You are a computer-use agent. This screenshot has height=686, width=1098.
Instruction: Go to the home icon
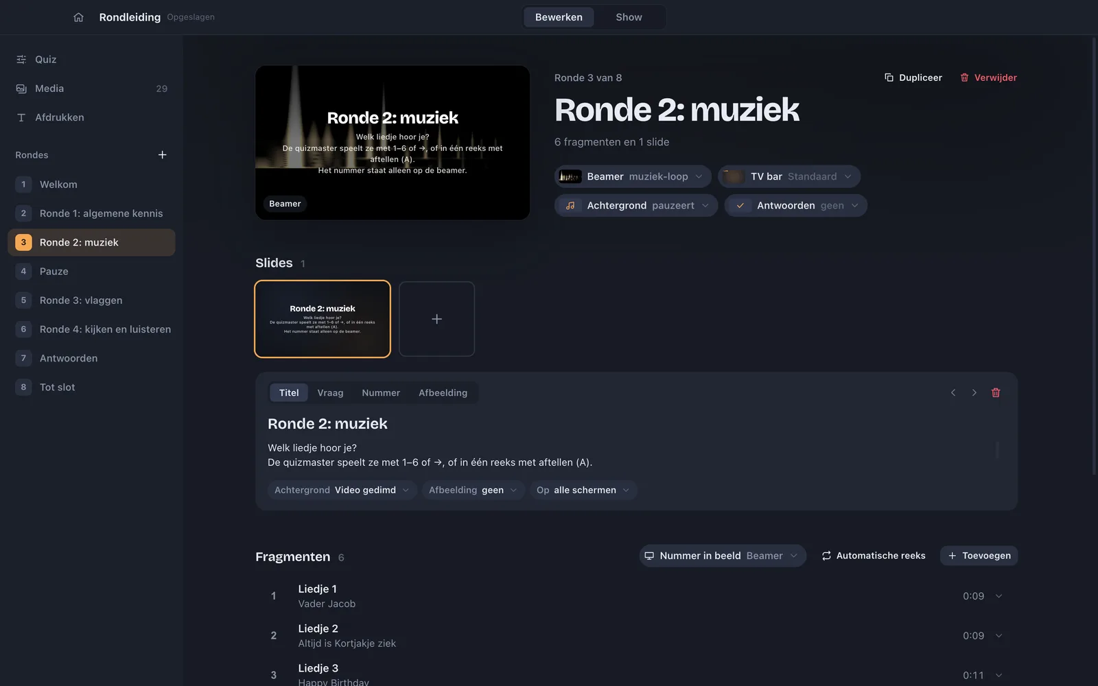coord(78,17)
